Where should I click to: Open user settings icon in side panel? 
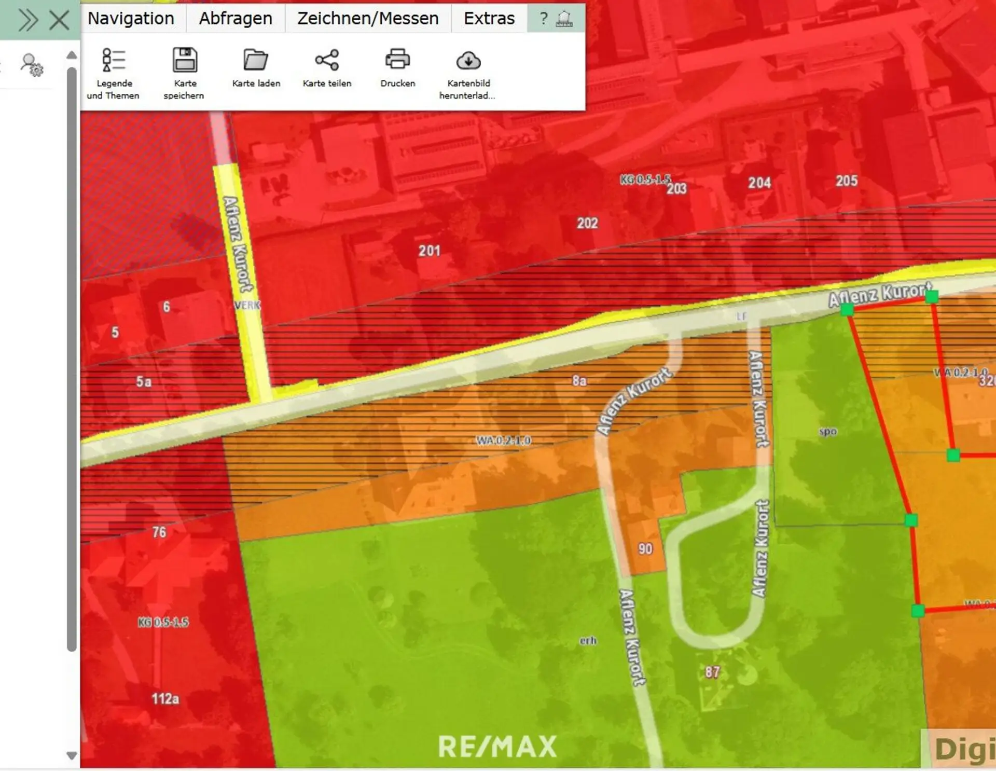32,65
